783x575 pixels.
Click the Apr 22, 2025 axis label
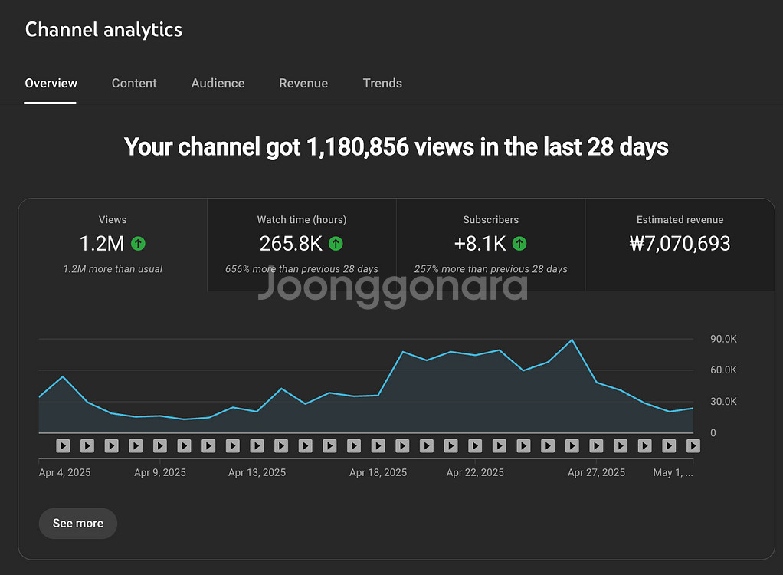point(475,472)
